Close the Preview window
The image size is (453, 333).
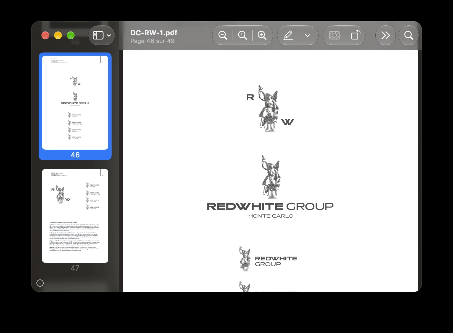(45, 35)
